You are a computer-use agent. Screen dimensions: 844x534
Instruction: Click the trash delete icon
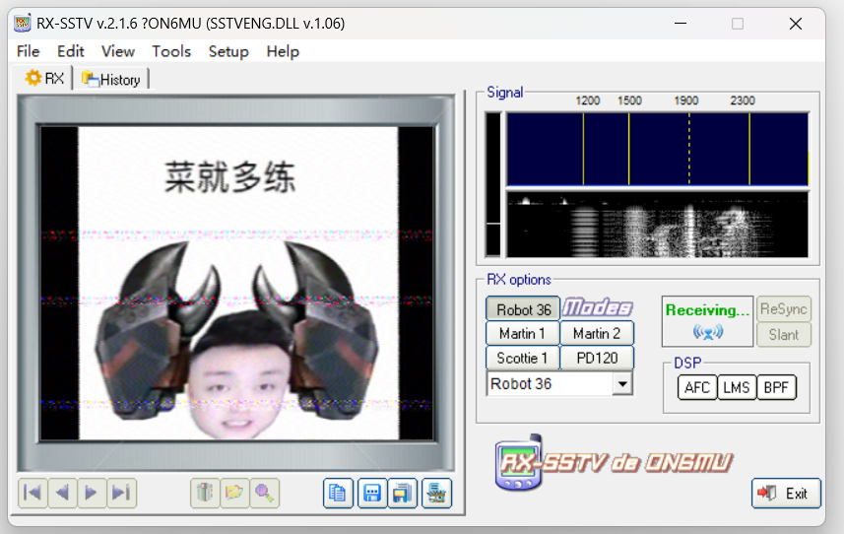(x=204, y=493)
